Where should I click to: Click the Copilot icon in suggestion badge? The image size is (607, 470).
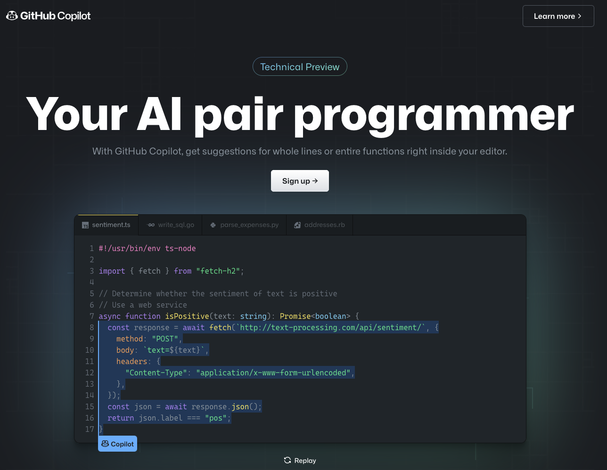[105, 444]
